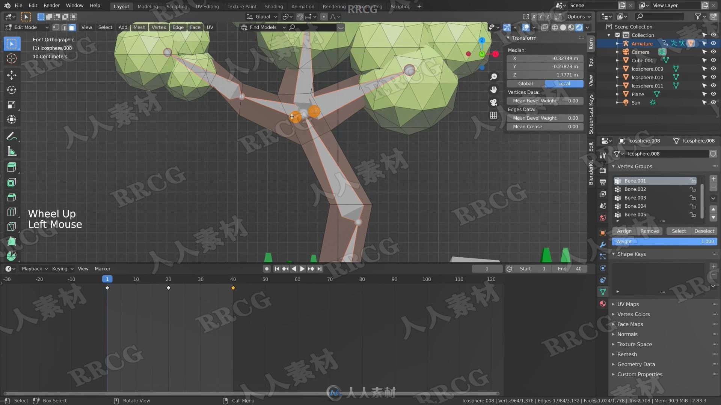This screenshot has width=721, height=405.
Task: Collapse the Vertex Groups panel
Action: [635, 166]
